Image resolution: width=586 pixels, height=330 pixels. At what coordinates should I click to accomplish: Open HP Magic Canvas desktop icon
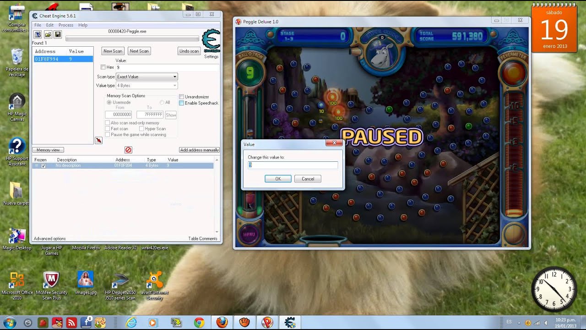[17, 108]
